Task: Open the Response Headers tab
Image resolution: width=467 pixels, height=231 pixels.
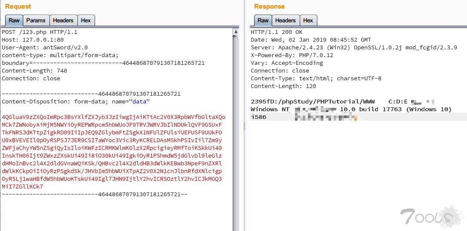Action: coord(286,21)
